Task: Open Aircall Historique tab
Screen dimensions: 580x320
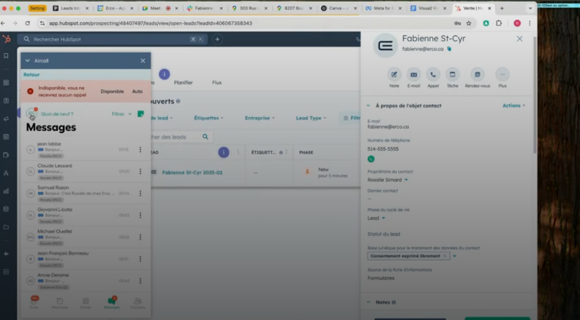Action: pos(59,303)
